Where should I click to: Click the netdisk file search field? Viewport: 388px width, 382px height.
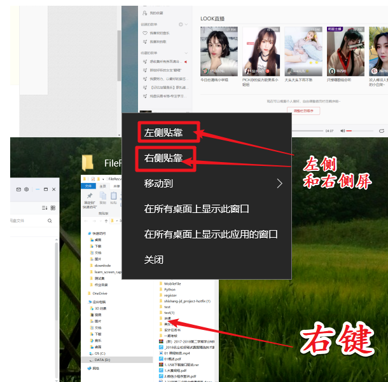pos(32,221)
